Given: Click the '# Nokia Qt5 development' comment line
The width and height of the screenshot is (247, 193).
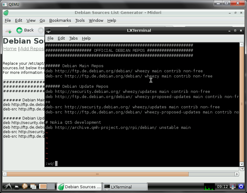Looking at the screenshot, I should (73, 122).
